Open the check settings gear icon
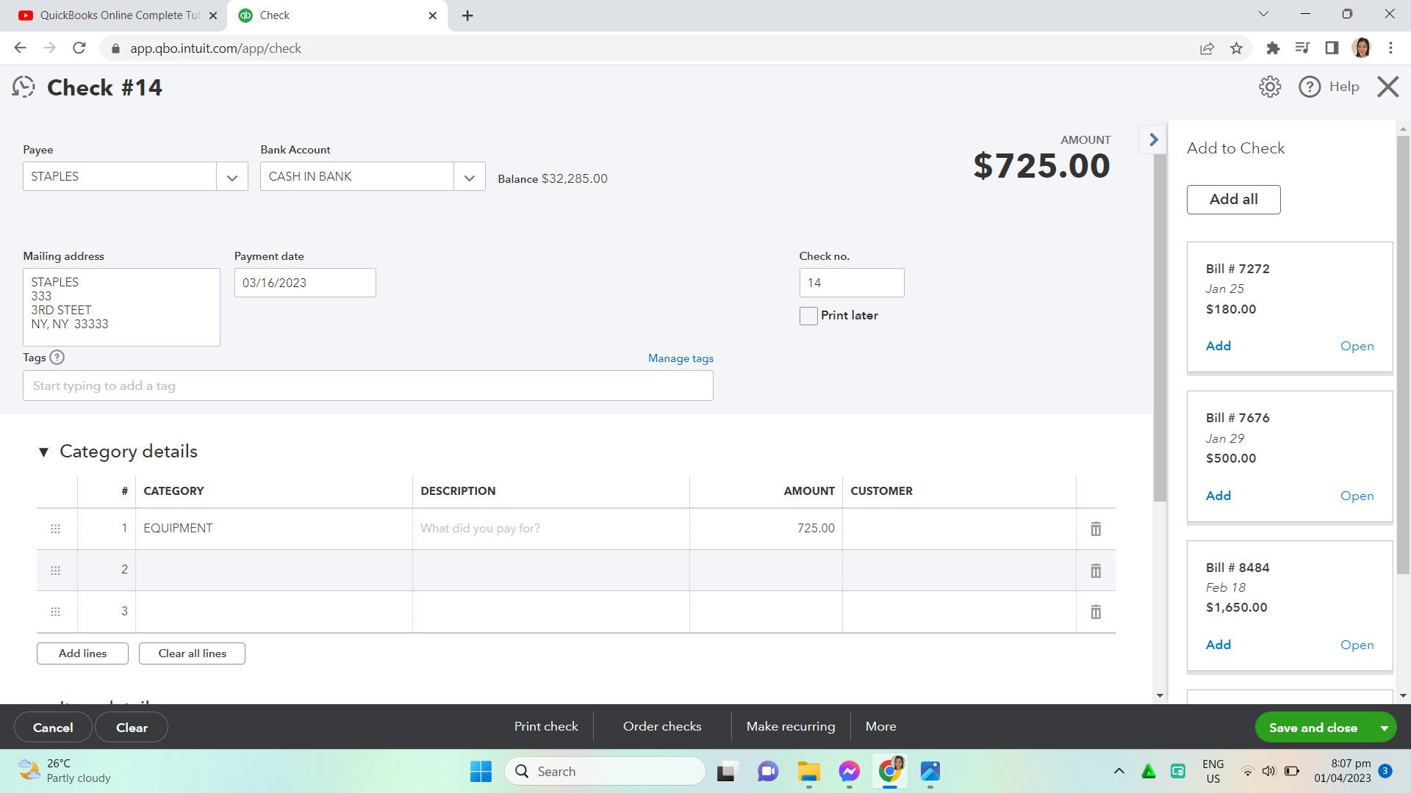Screen dimensions: 1411x793 click(1269, 87)
